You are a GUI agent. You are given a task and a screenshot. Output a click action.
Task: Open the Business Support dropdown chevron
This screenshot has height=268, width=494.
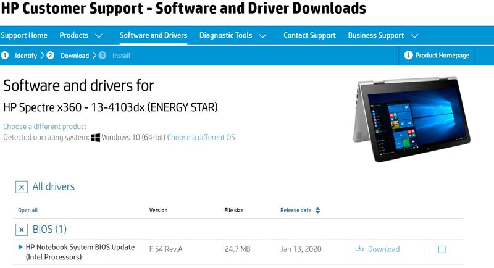(x=414, y=36)
